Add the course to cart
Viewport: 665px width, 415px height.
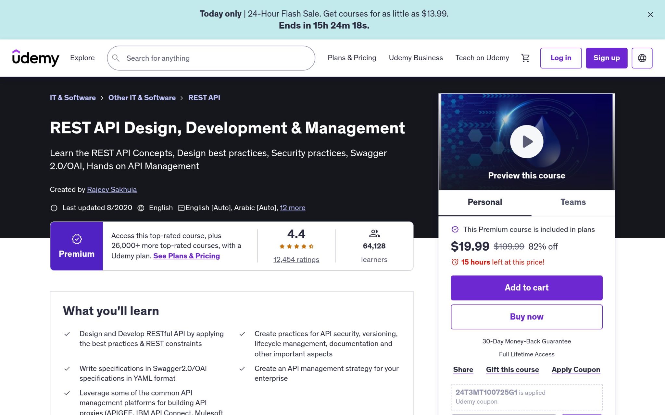point(527,288)
